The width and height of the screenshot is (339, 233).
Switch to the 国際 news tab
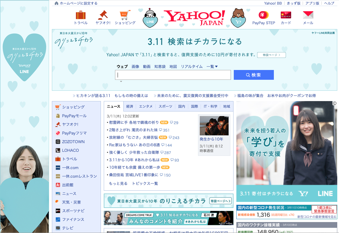pos(194,107)
